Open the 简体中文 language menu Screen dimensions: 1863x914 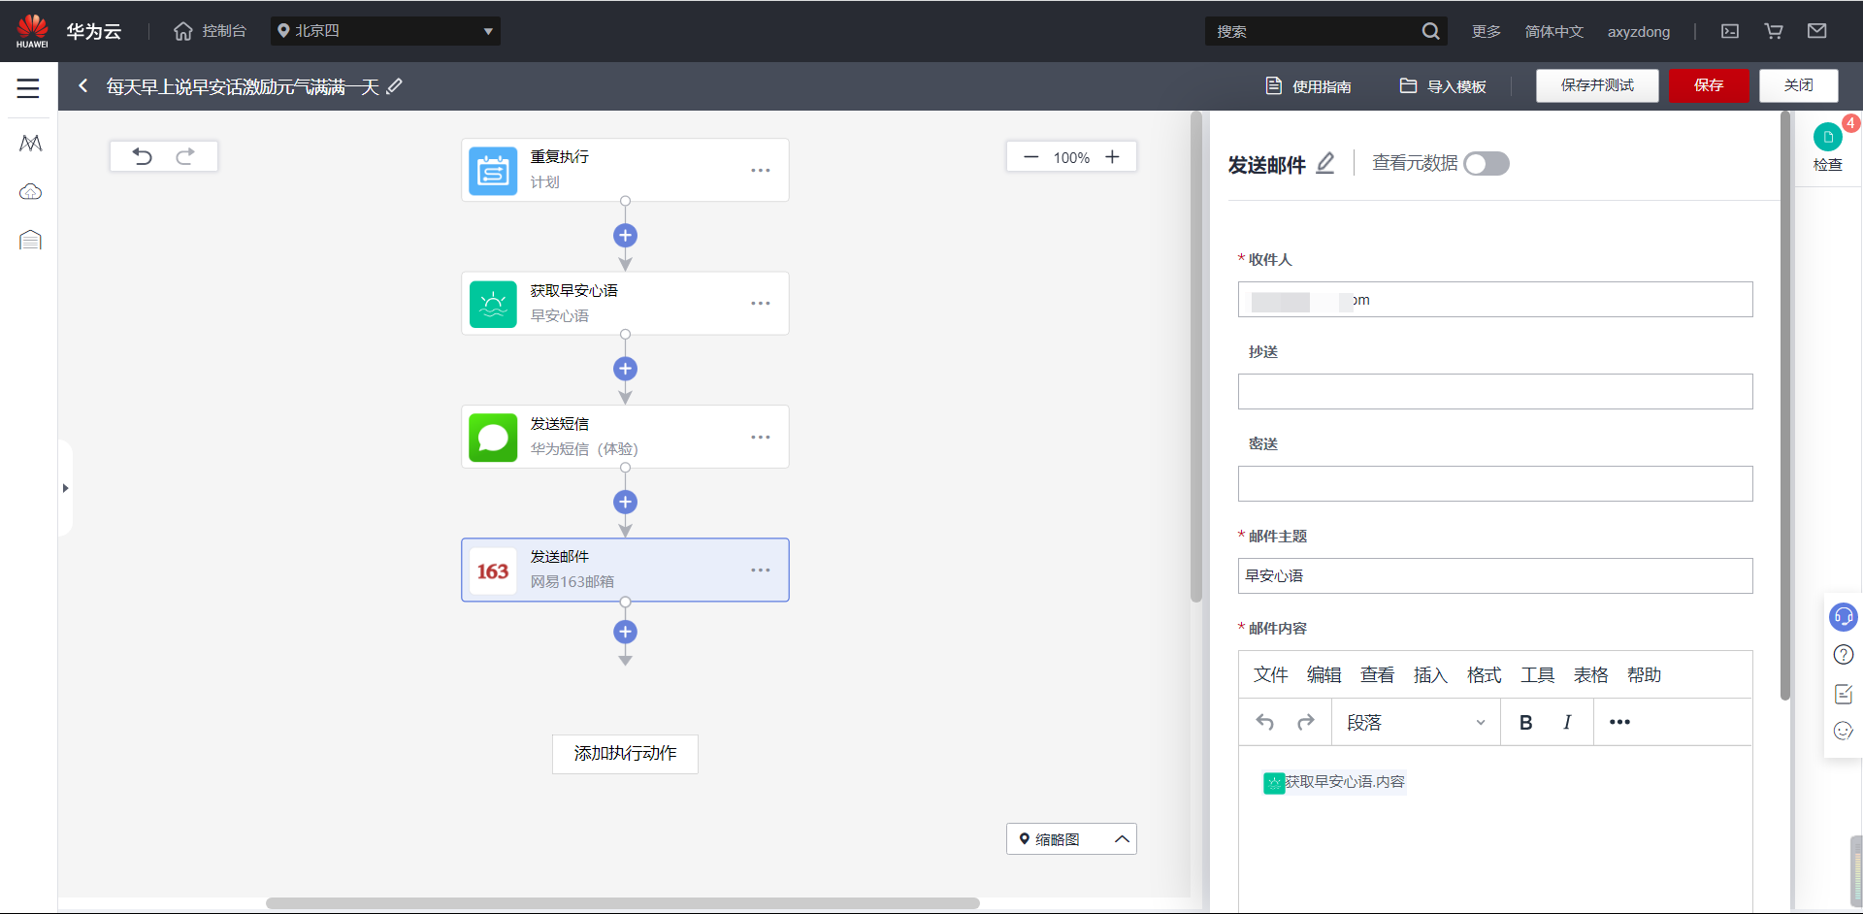tap(1553, 31)
